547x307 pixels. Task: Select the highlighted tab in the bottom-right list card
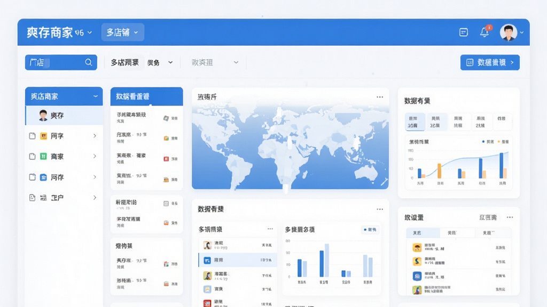(x=423, y=232)
